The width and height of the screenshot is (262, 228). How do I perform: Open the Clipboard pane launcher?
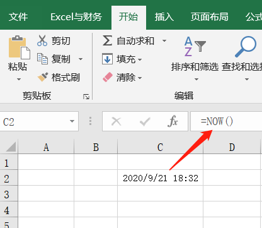(x=86, y=97)
